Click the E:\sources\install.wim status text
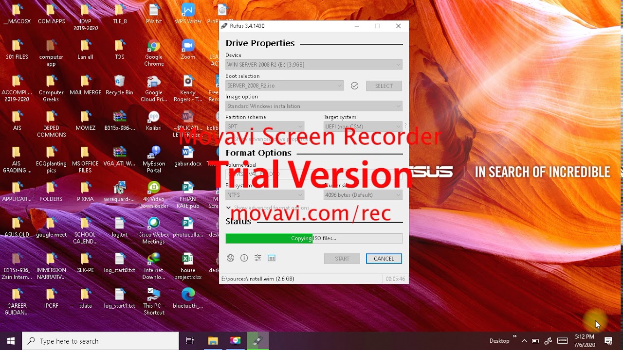Image resolution: width=623 pixels, height=350 pixels. pos(258,279)
